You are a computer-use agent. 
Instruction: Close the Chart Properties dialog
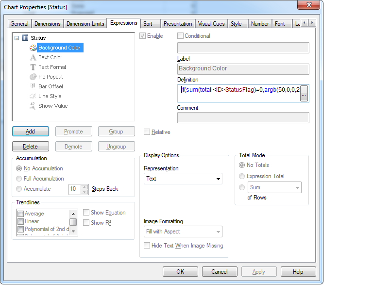coord(309,5)
